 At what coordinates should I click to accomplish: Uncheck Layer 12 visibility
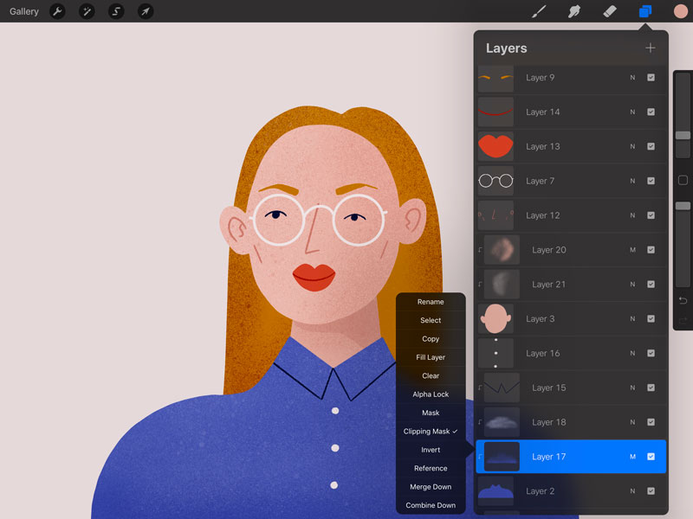(x=651, y=215)
